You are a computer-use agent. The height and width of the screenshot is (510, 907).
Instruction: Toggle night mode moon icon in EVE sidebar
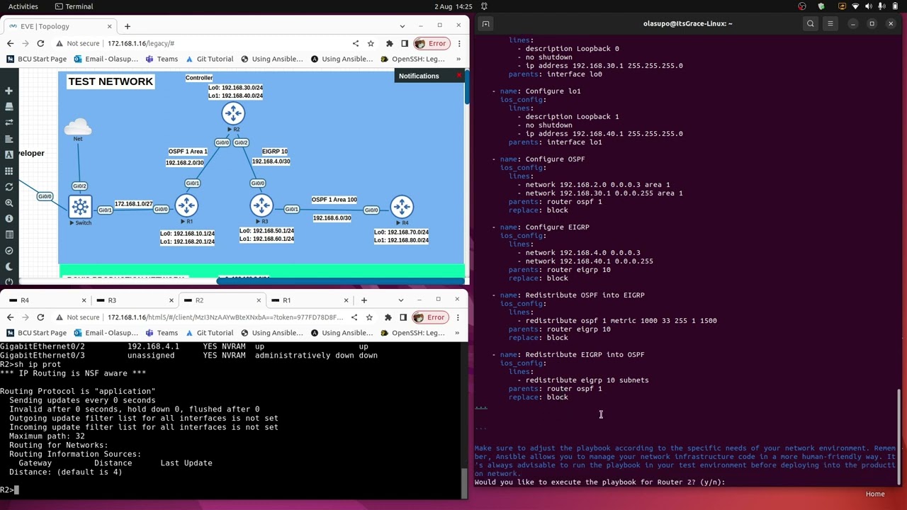click(x=9, y=267)
